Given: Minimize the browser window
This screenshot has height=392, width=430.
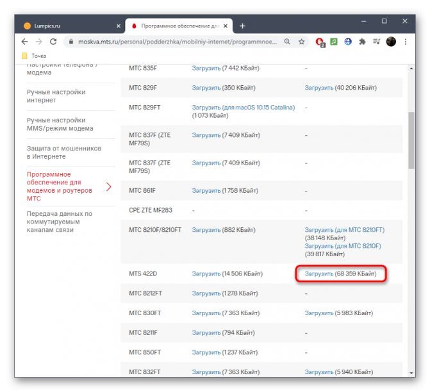Looking at the screenshot, I should tap(363, 21).
